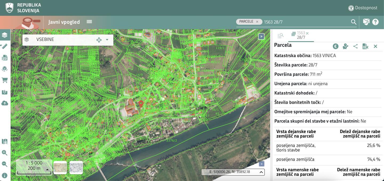
Task: Collapse the right info panel with arrows
Action: pos(261,36)
